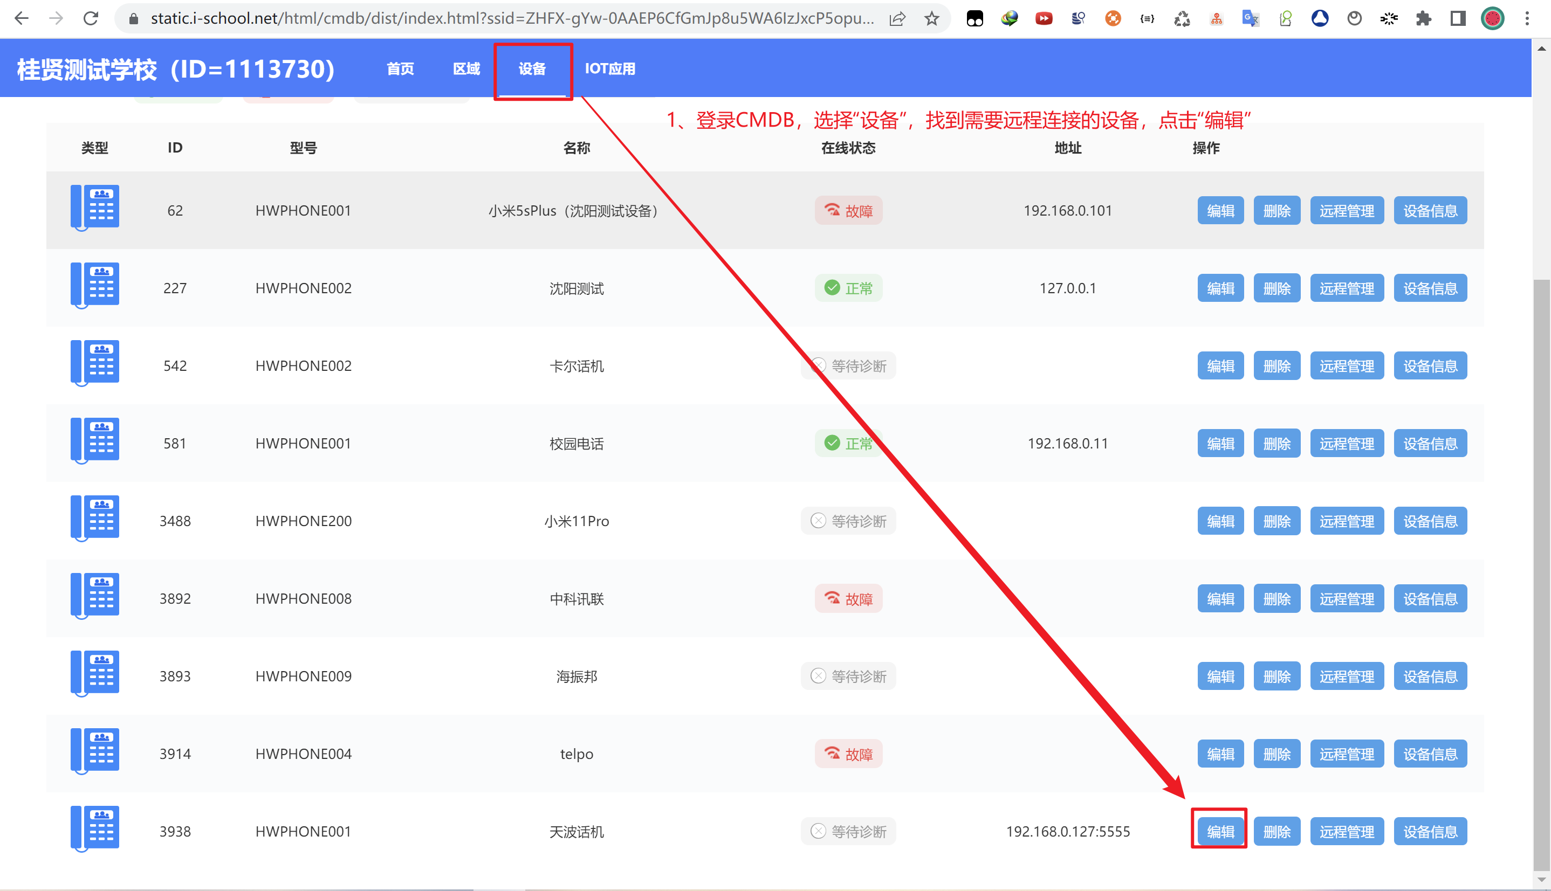
Task: Click the address bar URL field
Action: (512, 19)
